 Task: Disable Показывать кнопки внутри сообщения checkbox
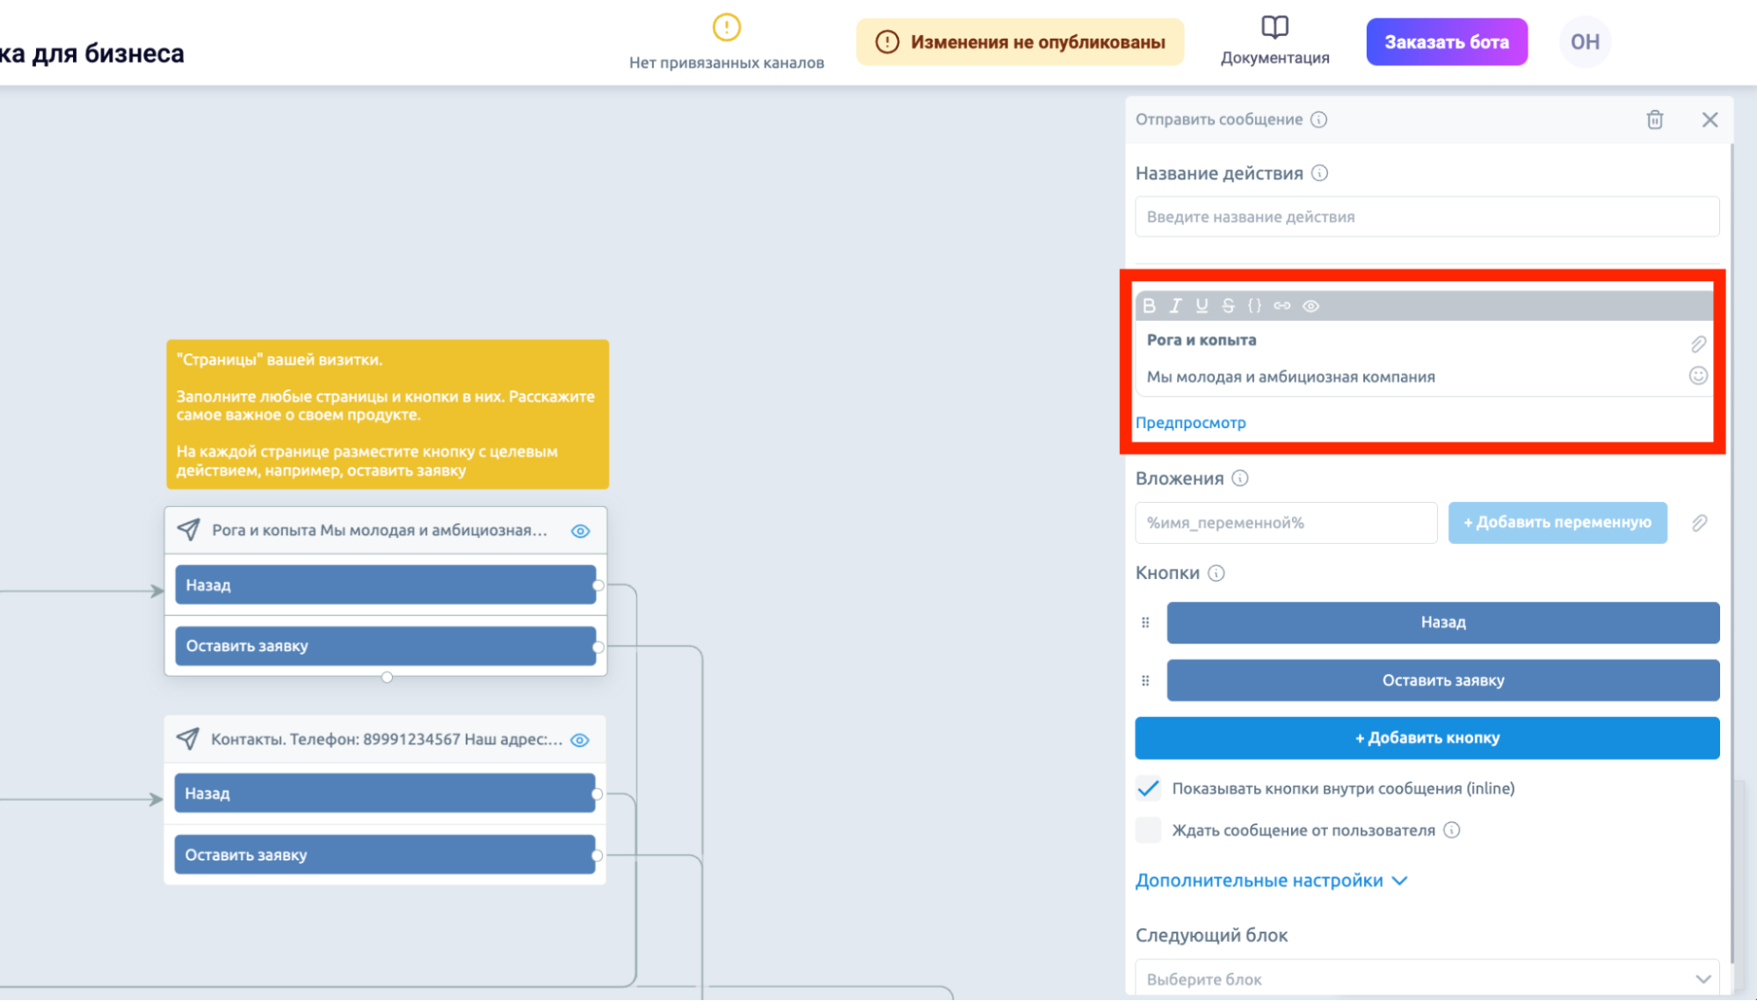[1148, 788]
